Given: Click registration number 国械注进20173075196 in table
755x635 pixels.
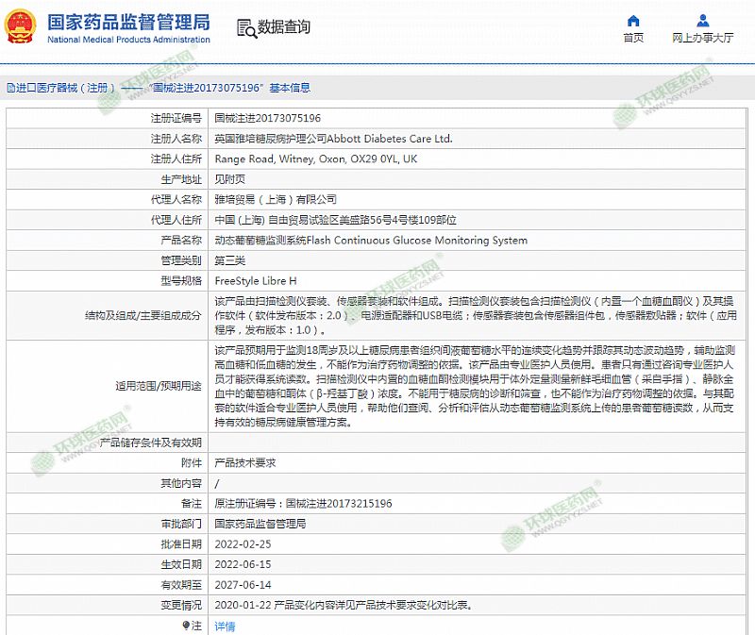Looking at the screenshot, I should 267,118.
